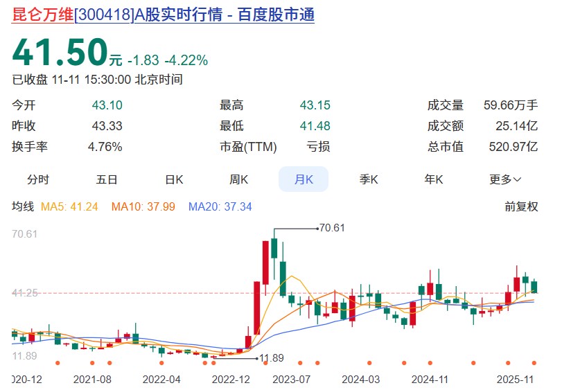This screenshot has width=562, height=390.
Task: Open the 昆仑万维[300418]A股实时行情 title link
Action: 163,15
